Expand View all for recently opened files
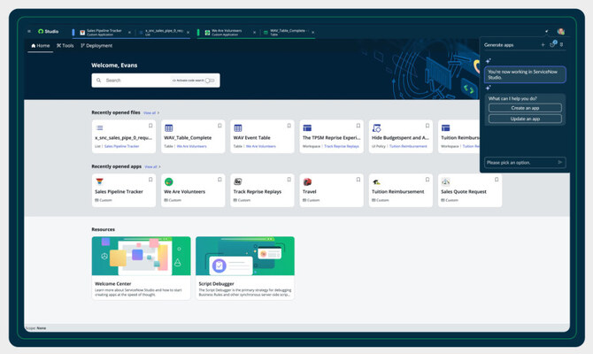Image resolution: width=593 pixels, height=354 pixels. coord(150,112)
